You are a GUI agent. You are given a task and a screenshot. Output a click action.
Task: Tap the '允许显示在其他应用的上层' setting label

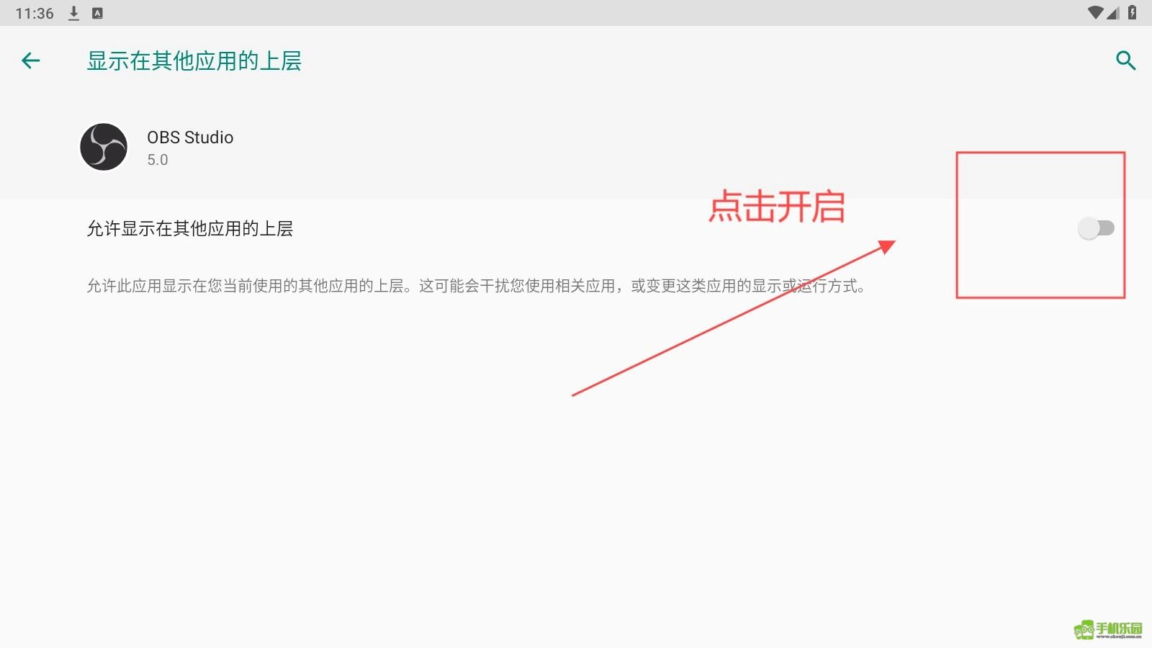tap(190, 229)
